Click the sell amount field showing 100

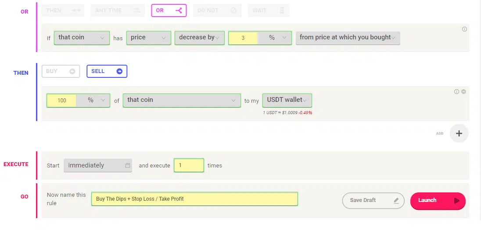pos(61,101)
